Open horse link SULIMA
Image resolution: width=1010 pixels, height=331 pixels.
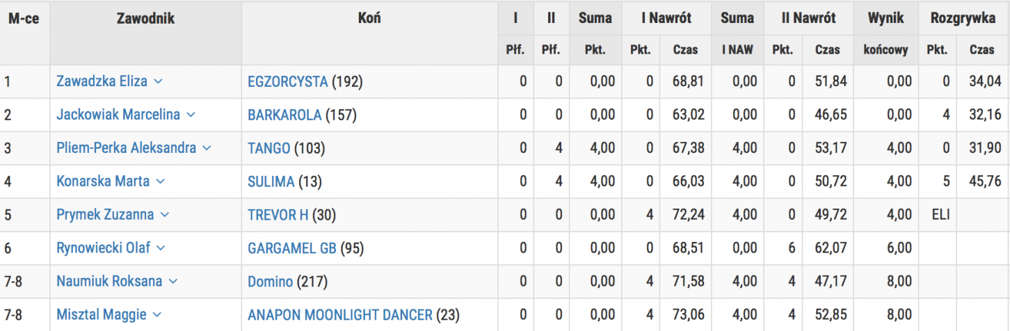pos(271,181)
